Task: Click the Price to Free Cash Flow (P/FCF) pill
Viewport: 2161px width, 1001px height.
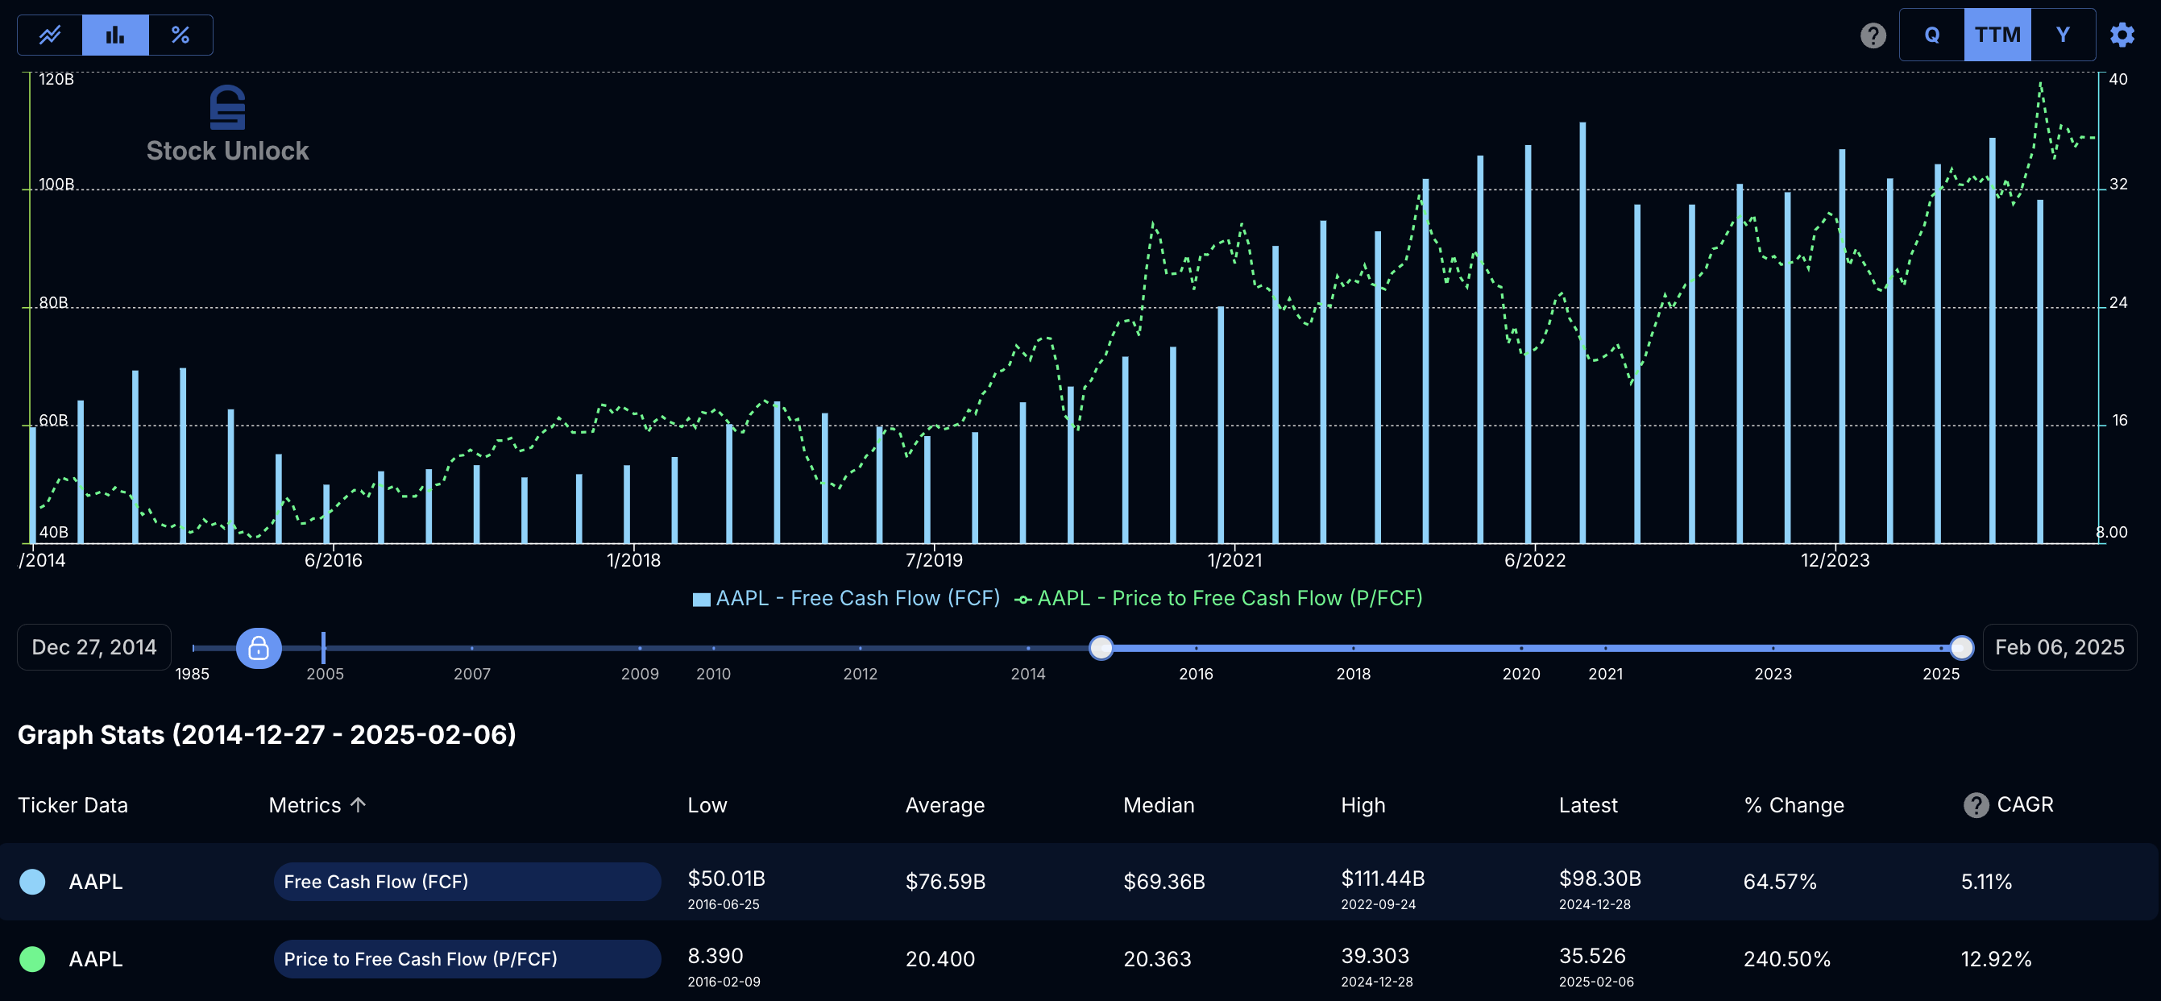Action: pos(467,958)
